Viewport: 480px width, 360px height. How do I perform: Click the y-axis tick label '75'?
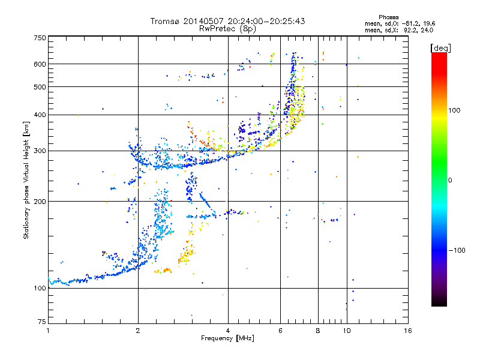pyautogui.click(x=42, y=322)
